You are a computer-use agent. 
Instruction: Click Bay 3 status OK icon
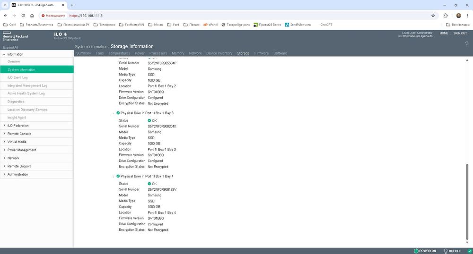pyautogui.click(x=149, y=120)
